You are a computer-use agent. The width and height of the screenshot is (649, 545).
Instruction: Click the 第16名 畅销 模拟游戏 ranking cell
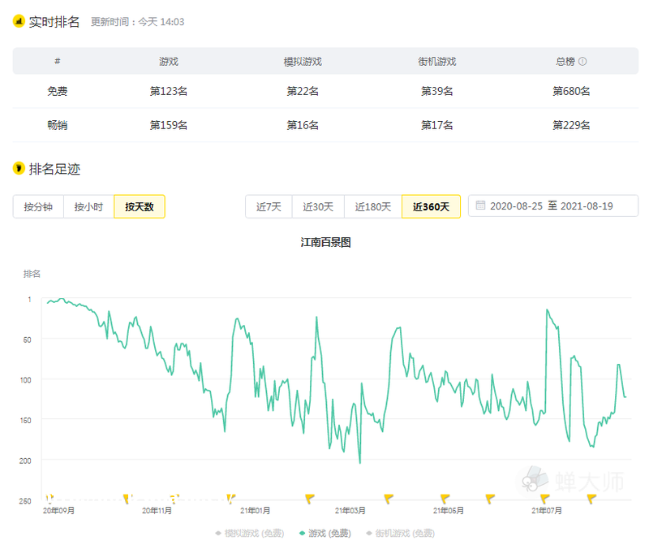tap(303, 125)
